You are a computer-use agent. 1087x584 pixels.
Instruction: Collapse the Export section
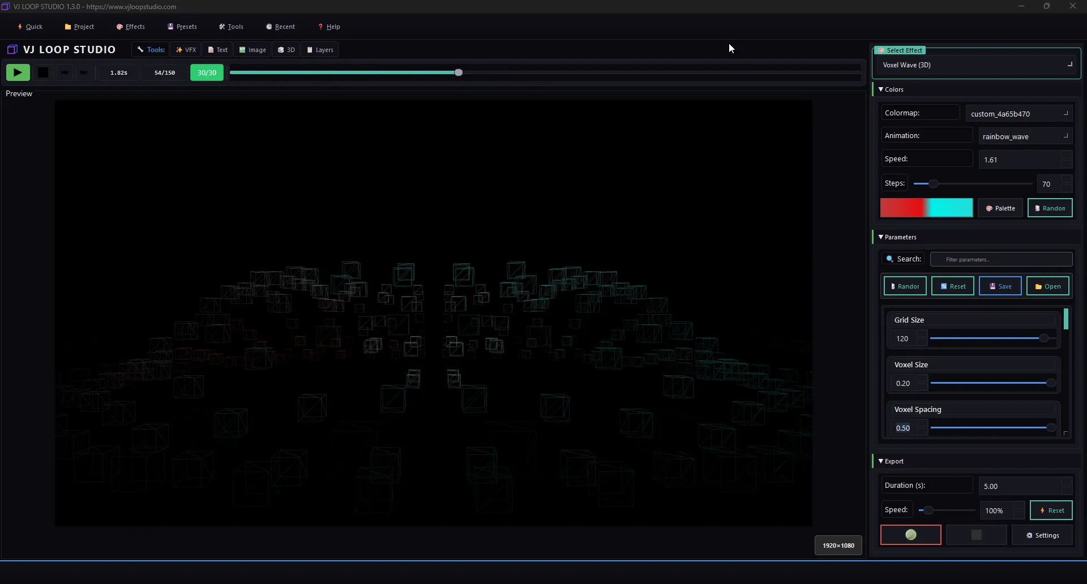coord(891,461)
